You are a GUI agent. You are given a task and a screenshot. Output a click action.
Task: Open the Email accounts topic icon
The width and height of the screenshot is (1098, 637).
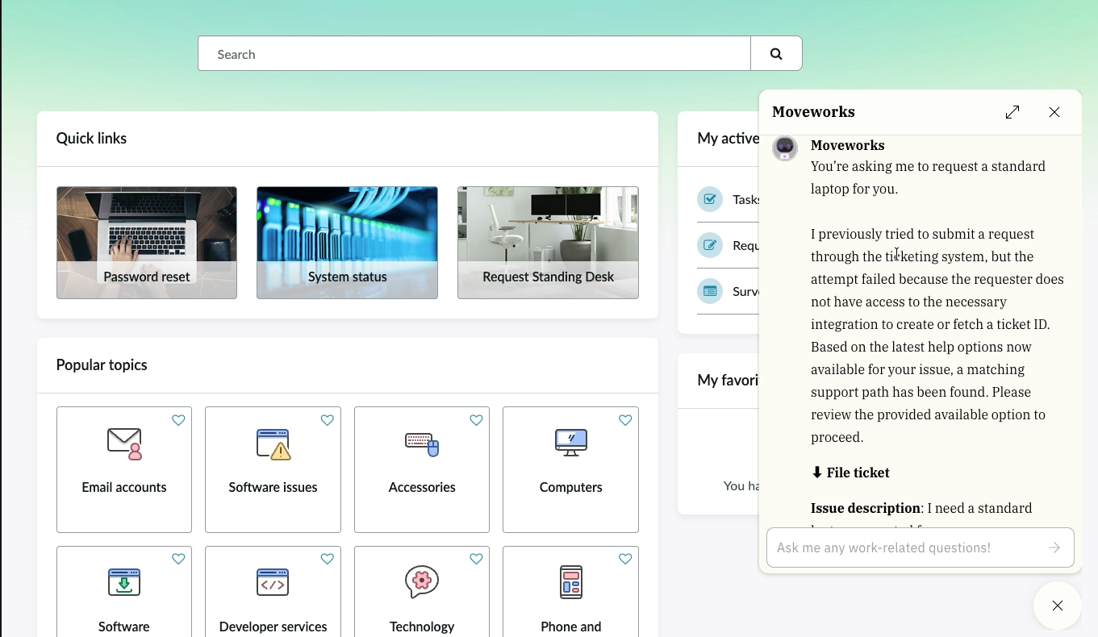124,443
